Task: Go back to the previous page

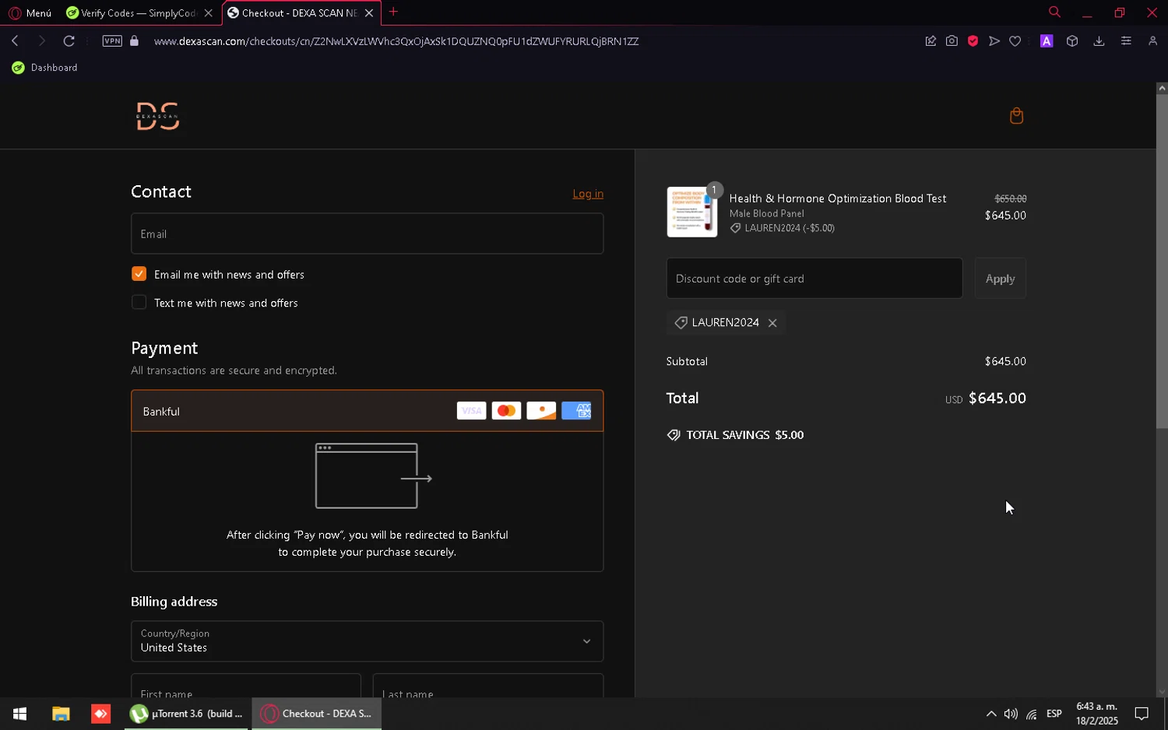Action: tap(15, 40)
